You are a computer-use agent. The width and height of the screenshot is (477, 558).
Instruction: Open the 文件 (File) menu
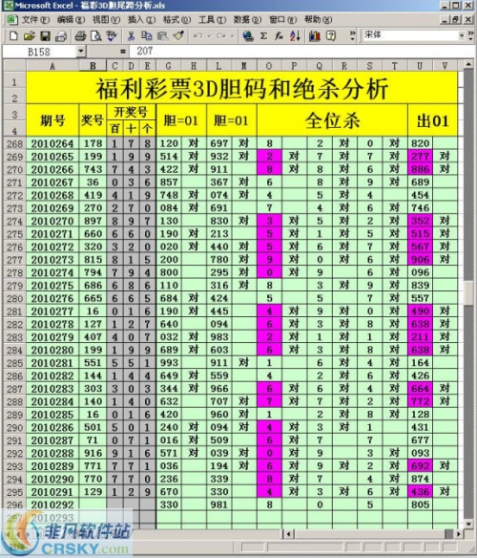click(x=35, y=19)
